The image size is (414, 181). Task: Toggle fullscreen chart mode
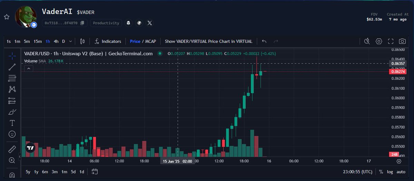tap(391, 41)
